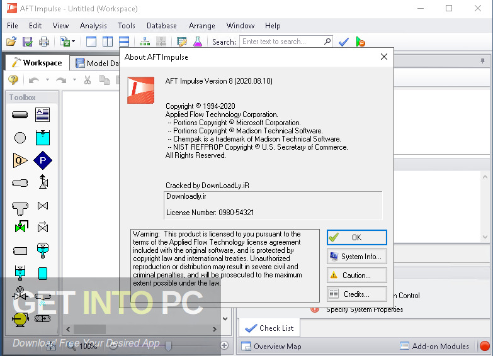The image size is (493, 356).
Task: Open the Add-on Modules tab
Action: (434, 347)
